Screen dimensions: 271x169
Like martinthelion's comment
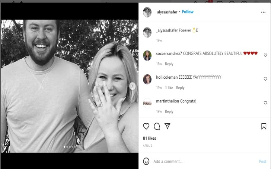click(265, 103)
